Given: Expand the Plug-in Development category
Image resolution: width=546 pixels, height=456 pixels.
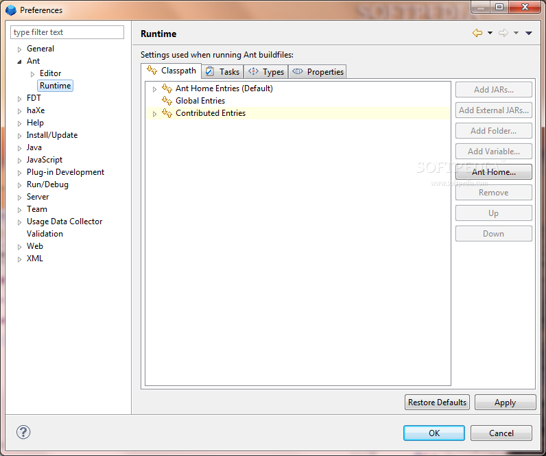Looking at the screenshot, I should (x=19, y=173).
